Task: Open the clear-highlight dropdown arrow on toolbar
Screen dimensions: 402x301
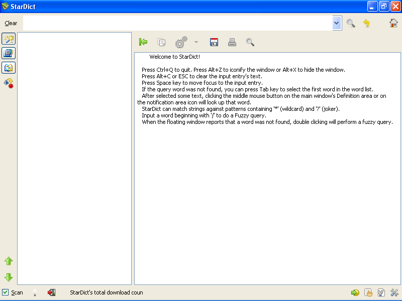Action: [196, 42]
